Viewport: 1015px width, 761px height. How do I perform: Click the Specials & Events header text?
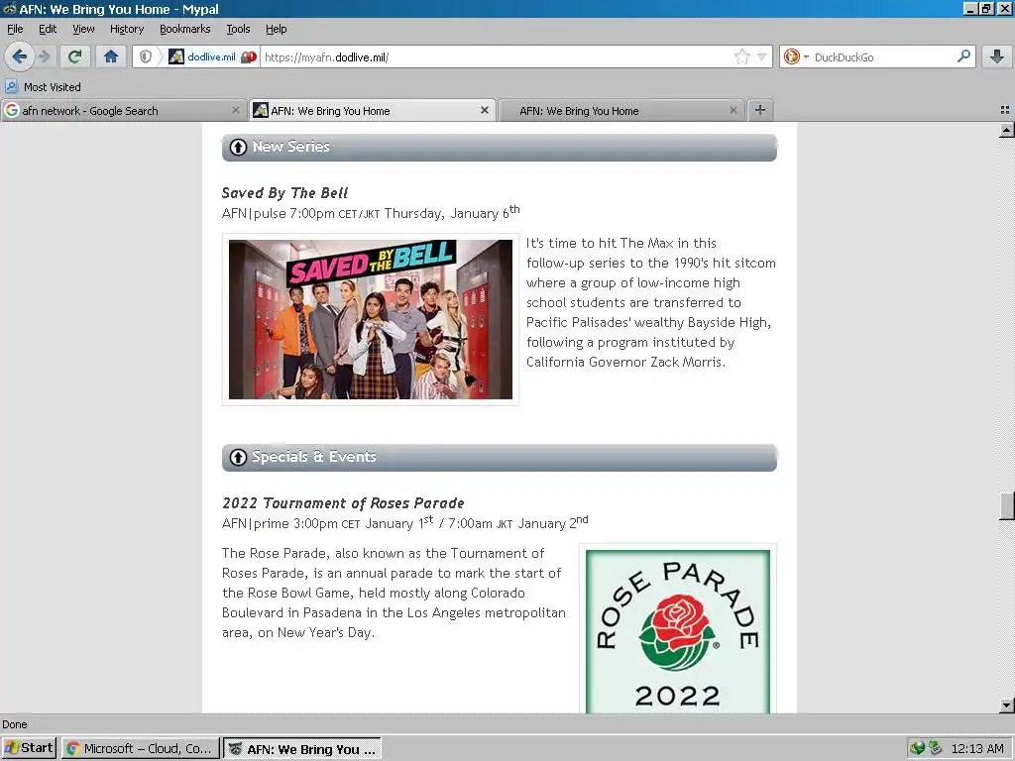point(314,456)
